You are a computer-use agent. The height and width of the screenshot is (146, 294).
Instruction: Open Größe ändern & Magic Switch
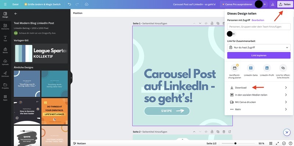(42, 4)
